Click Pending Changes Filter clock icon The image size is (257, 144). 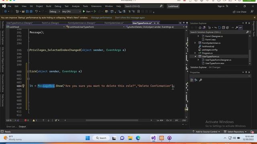click(210, 28)
